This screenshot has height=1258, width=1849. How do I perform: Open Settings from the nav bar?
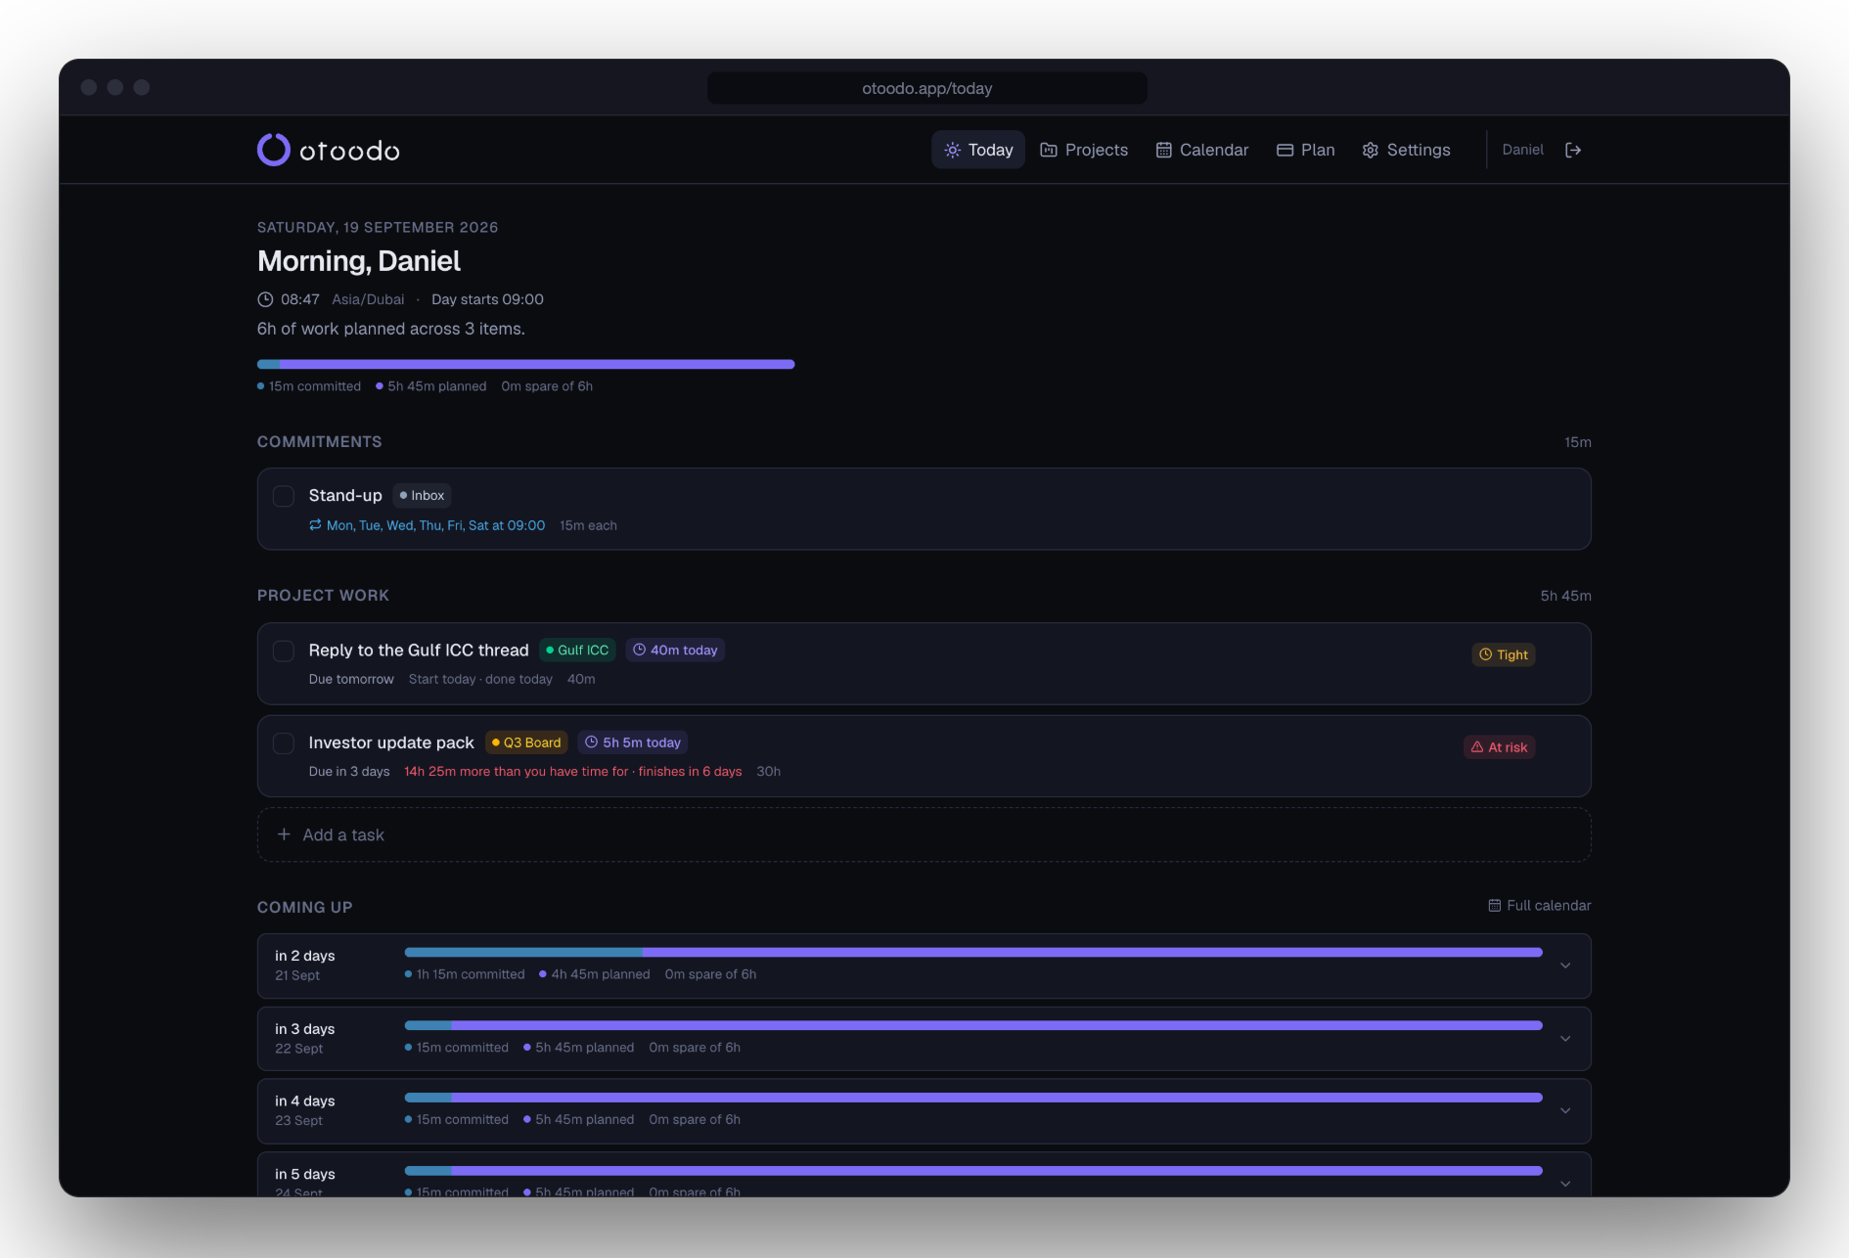point(1407,150)
